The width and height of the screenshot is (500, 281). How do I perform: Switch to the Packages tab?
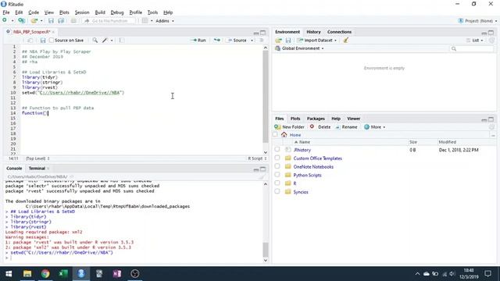coord(316,119)
